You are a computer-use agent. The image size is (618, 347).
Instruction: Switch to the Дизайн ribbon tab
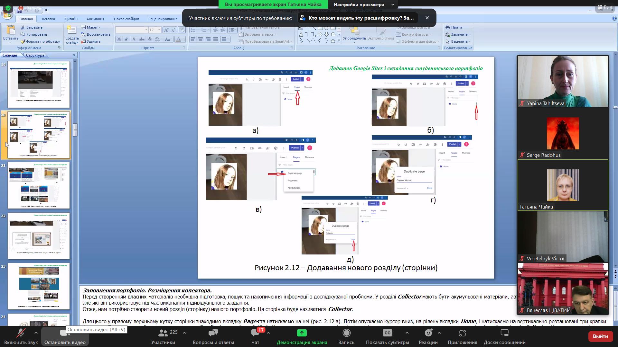[x=71, y=19]
